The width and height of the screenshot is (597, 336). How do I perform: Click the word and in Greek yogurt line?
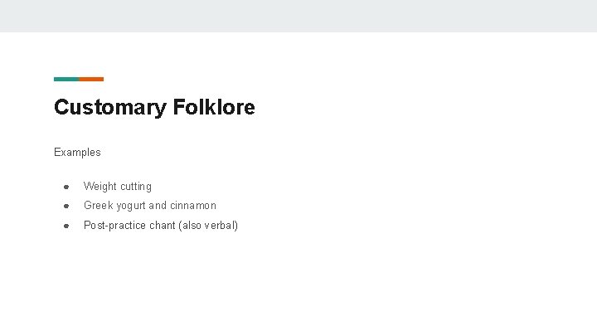point(158,206)
